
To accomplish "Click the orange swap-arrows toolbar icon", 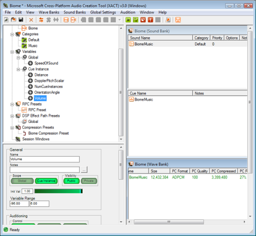I will point(41,20).
